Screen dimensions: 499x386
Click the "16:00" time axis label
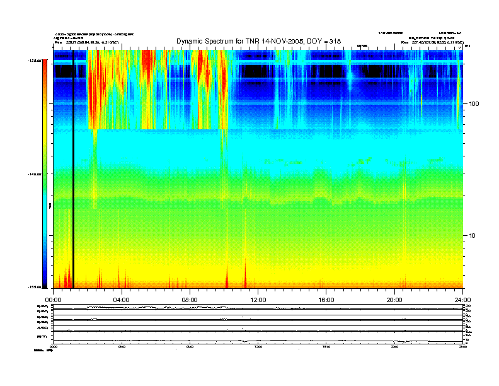point(326,300)
